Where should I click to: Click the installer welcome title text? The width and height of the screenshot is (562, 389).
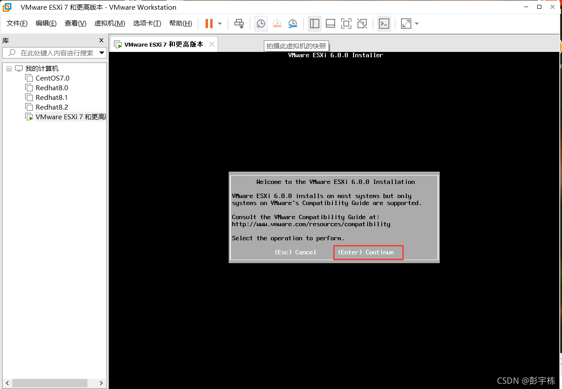click(x=336, y=182)
